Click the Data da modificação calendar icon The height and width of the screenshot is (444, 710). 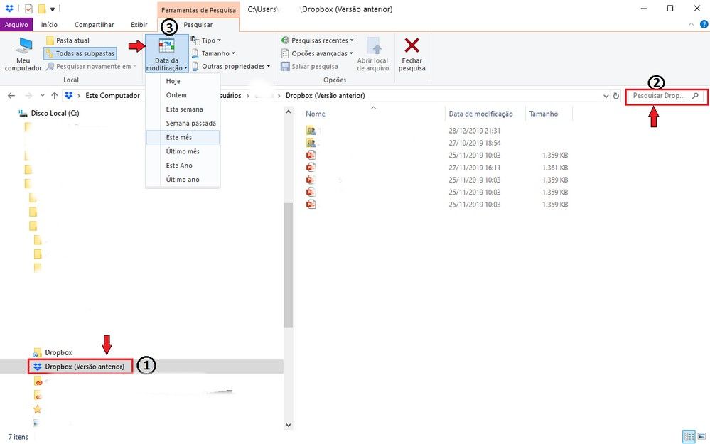pos(166,47)
